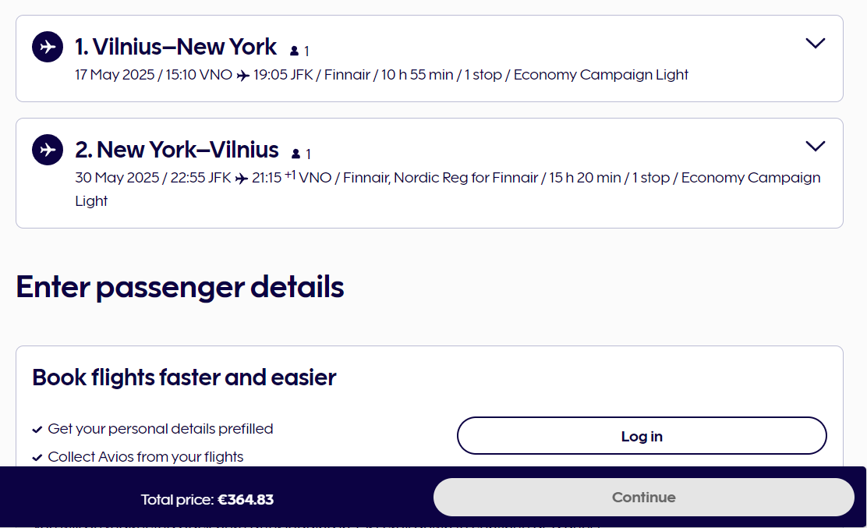Click the airplane icon beside New York–Vilnius

[48, 149]
